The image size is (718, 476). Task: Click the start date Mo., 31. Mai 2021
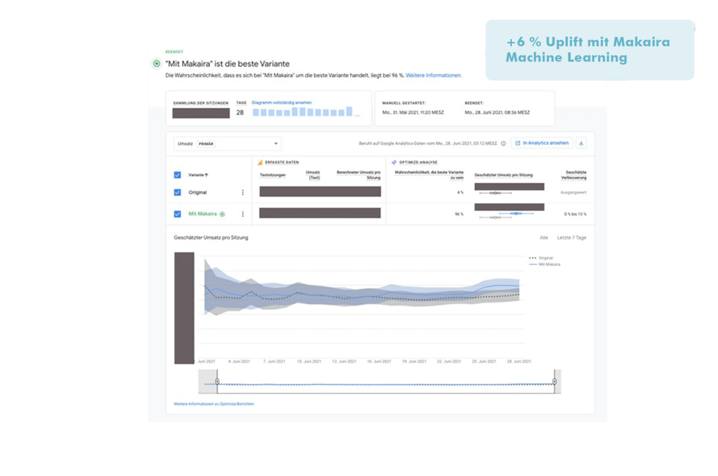[x=413, y=112]
